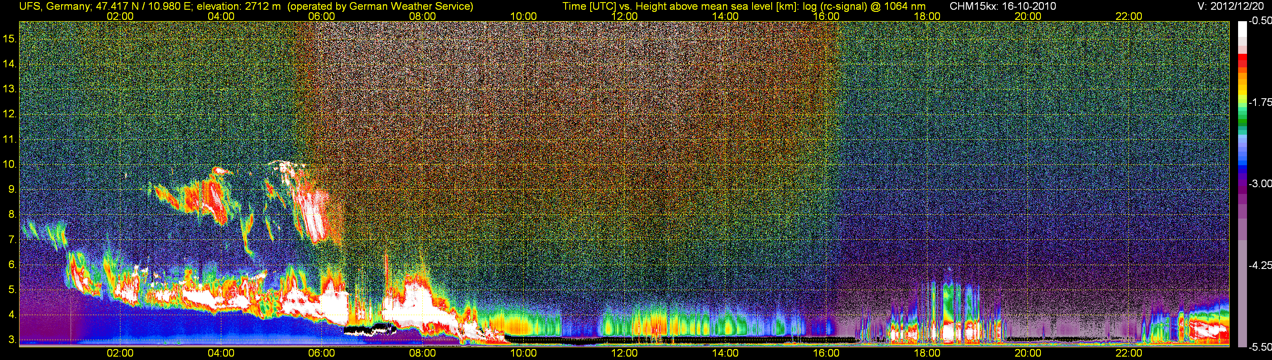Click the height axis label '10.'
The width and height of the screenshot is (1272, 360).
pyautogui.click(x=10, y=164)
